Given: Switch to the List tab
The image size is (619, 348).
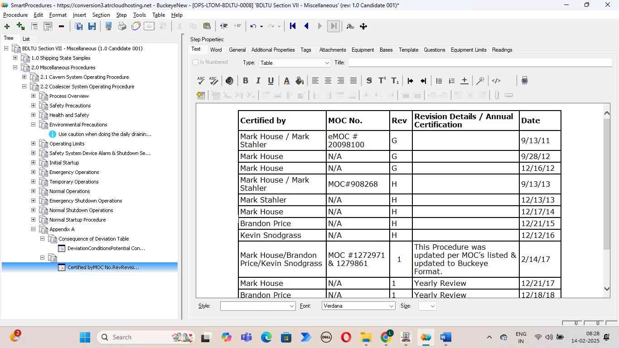Looking at the screenshot, I should [26, 39].
